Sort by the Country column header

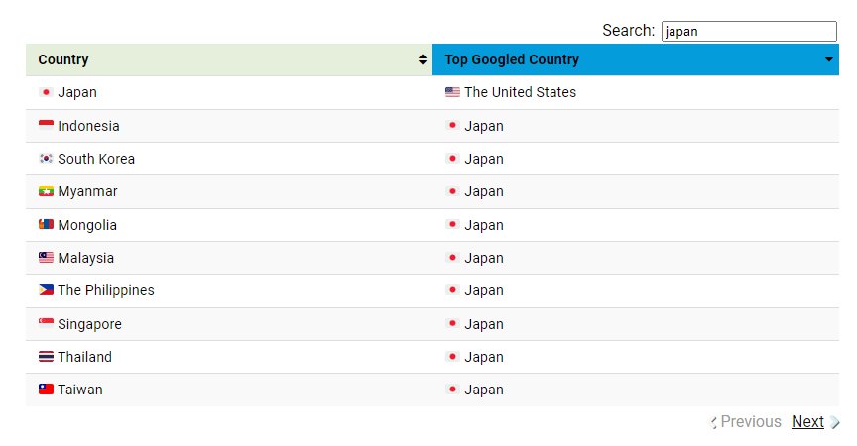[x=63, y=59]
